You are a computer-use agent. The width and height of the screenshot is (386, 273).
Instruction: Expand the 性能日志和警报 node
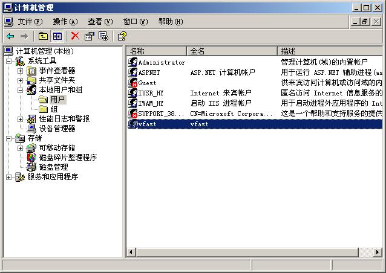pyautogui.click(x=21, y=119)
